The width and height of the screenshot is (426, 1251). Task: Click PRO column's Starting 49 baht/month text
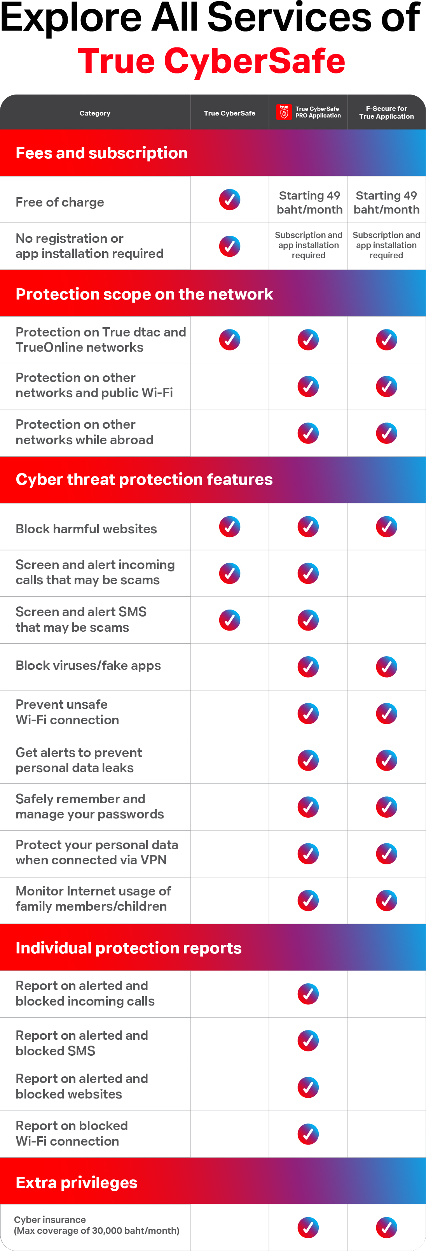point(309,203)
